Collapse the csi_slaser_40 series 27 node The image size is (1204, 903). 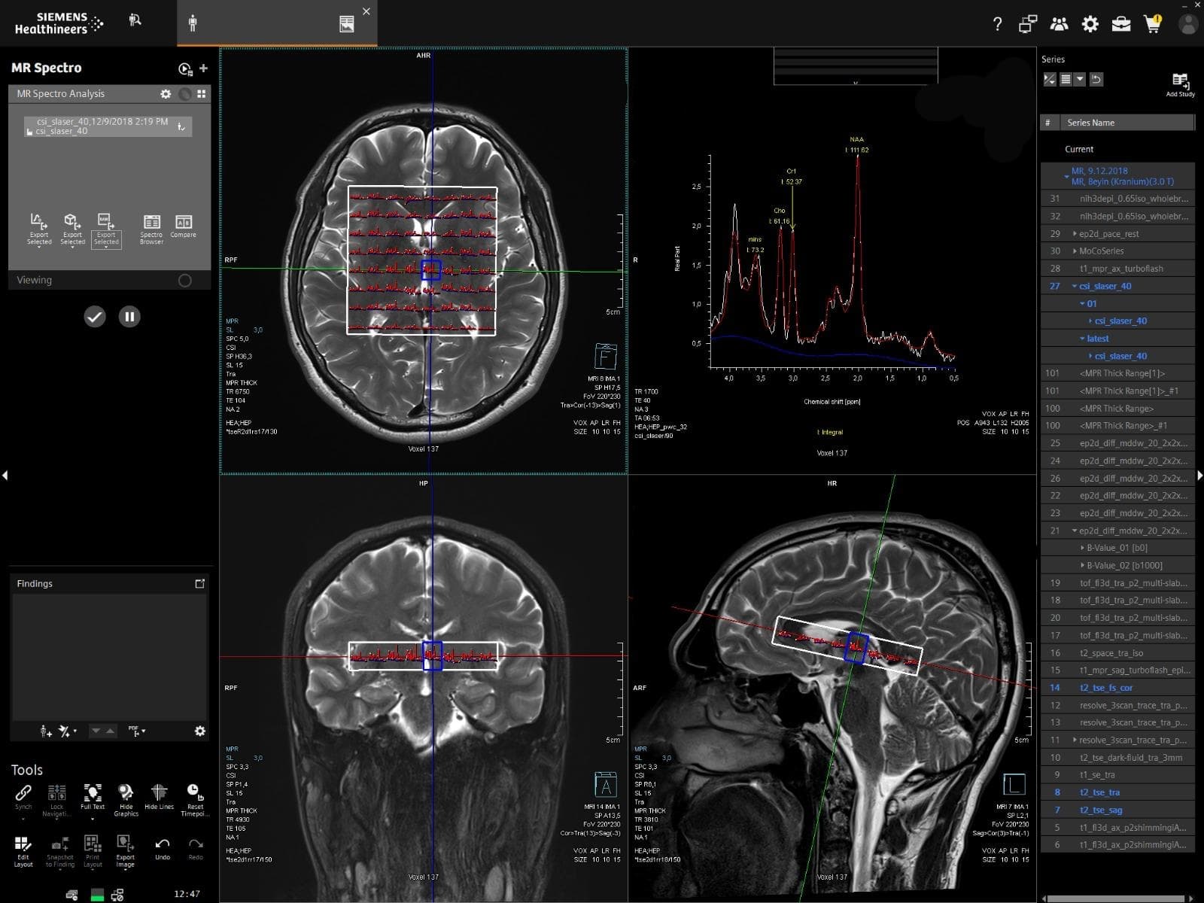[x=1075, y=286]
